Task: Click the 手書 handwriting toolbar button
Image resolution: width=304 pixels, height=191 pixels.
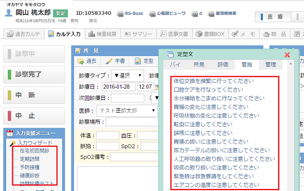Action: [116, 61]
